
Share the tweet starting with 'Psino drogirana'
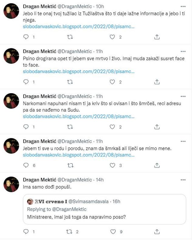tap(157, 82)
